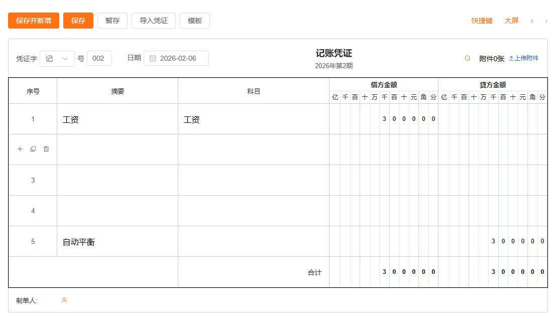The width and height of the screenshot is (557, 316).
Task: Go to next voucher with right arrow
Action: (546, 21)
